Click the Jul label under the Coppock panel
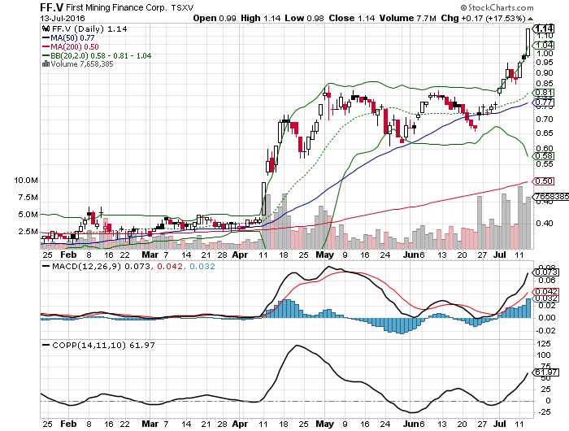Image resolution: width=569 pixels, height=431 pixels. click(x=500, y=424)
